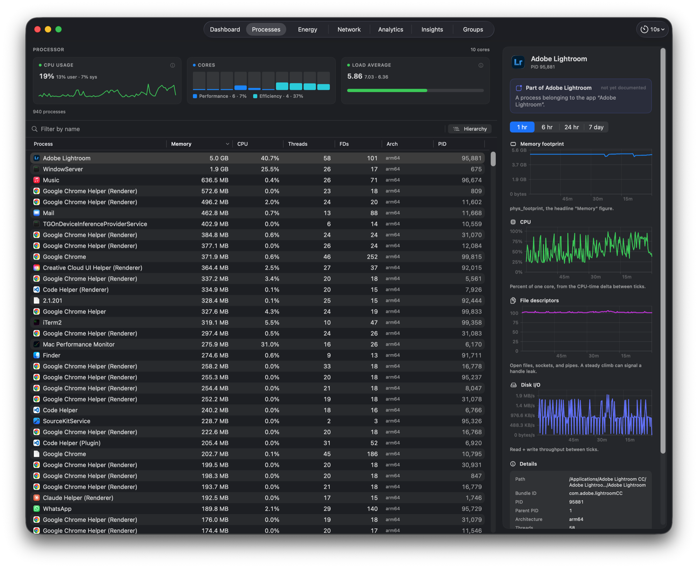
Task: Select the 7 day time range
Action: [x=596, y=127]
